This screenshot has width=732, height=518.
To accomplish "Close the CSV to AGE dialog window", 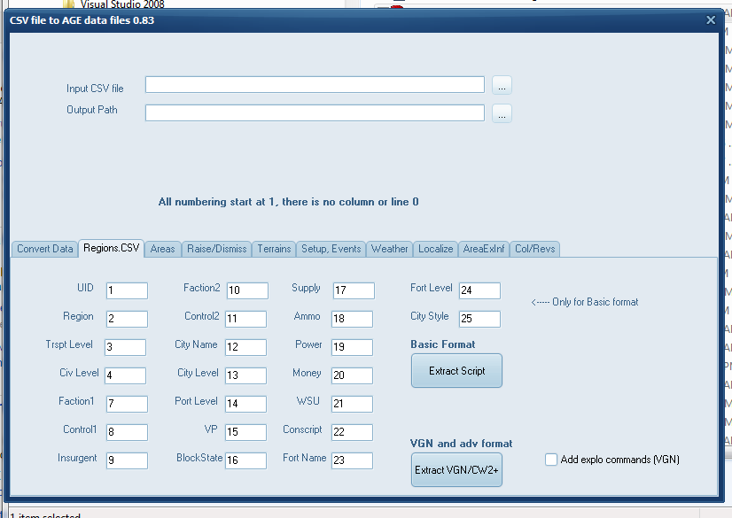I will [710, 20].
